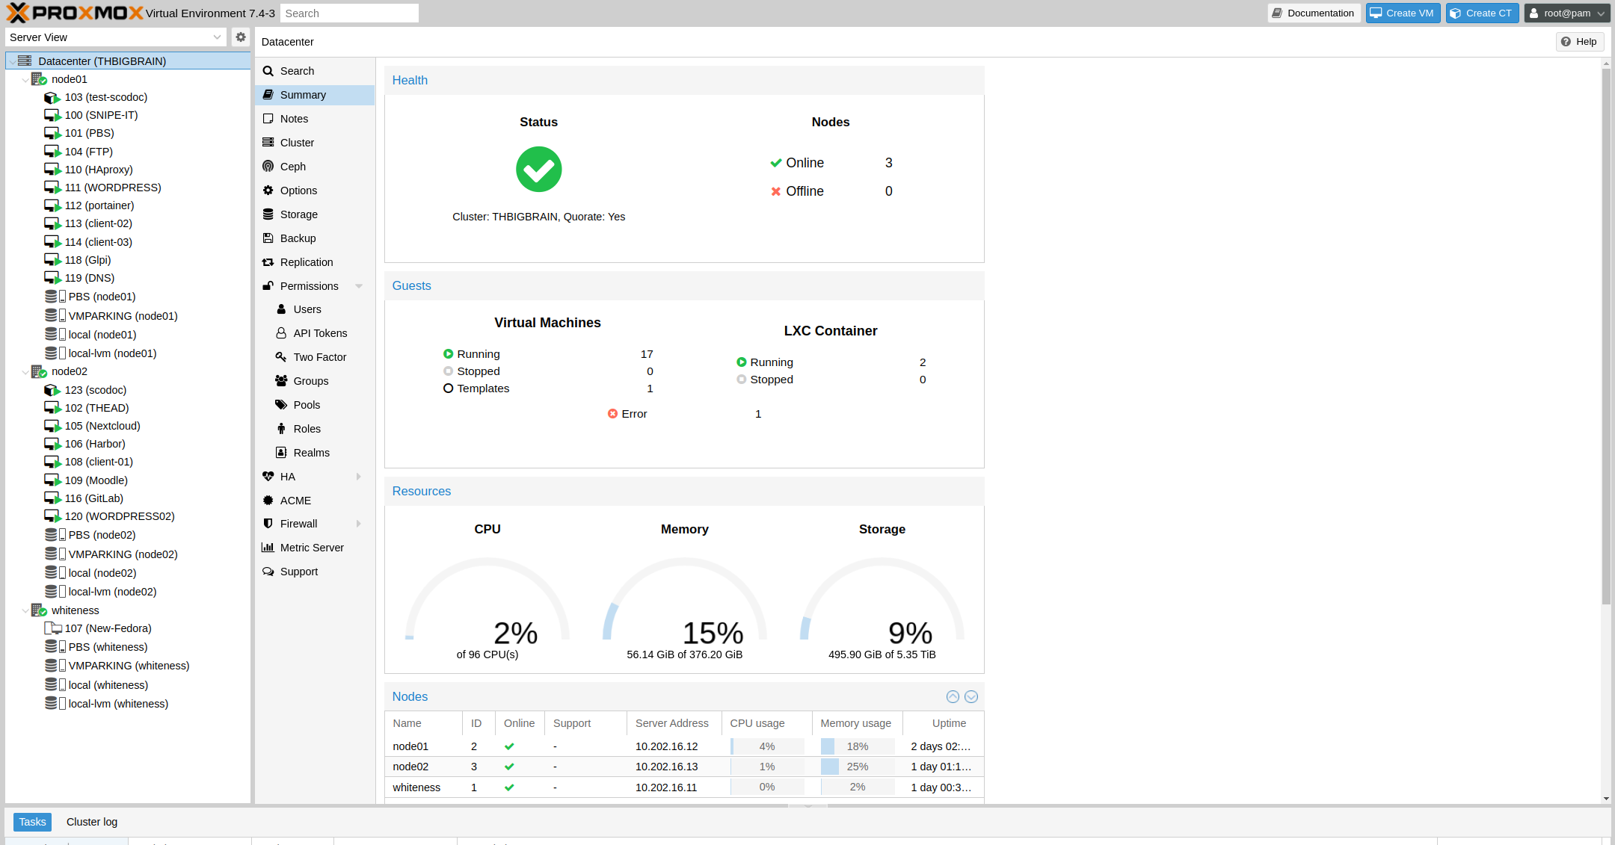Screen dimensions: 1615x845
Task: Click the main vertical scrollbar
Action: pos(1606,336)
